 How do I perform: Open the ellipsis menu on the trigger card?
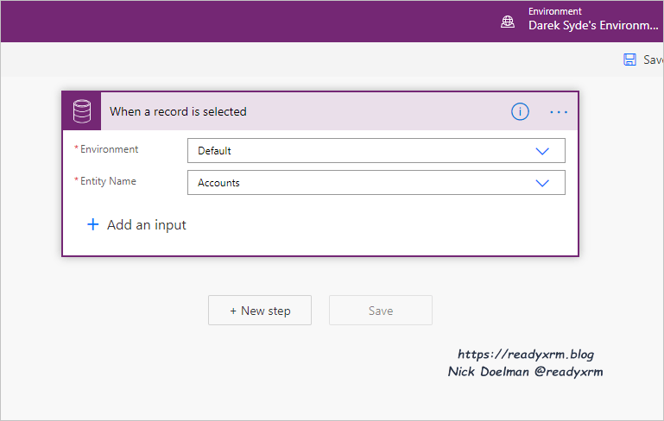point(559,112)
